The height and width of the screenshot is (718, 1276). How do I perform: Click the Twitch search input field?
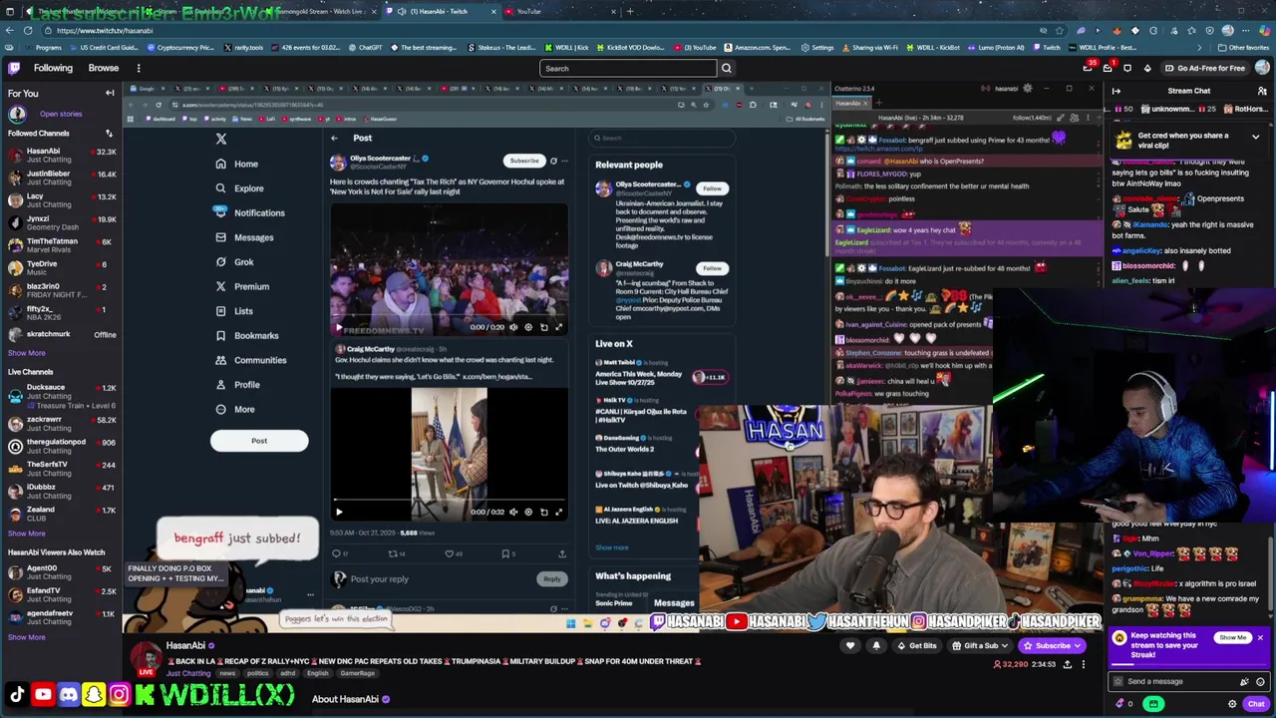click(x=628, y=68)
